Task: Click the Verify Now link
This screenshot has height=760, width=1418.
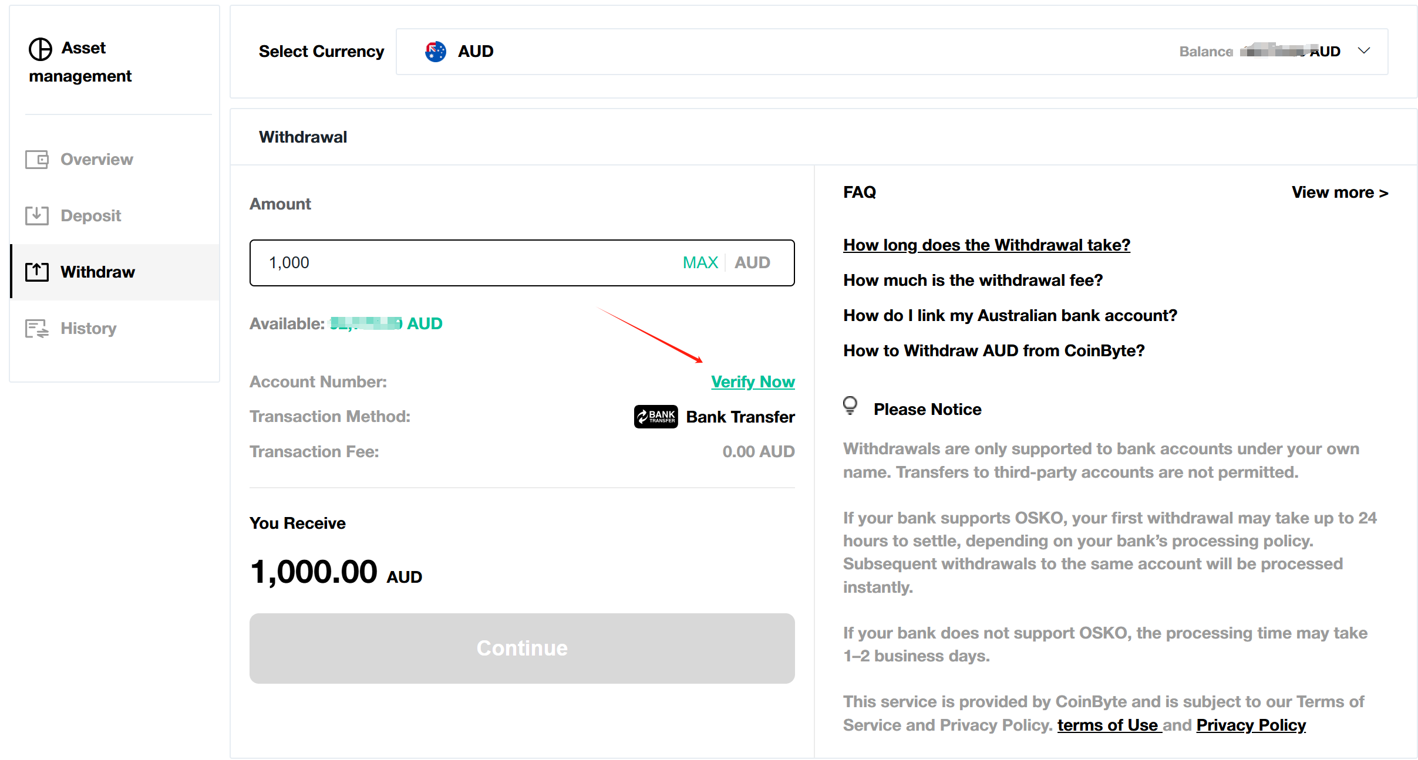Action: pos(753,381)
